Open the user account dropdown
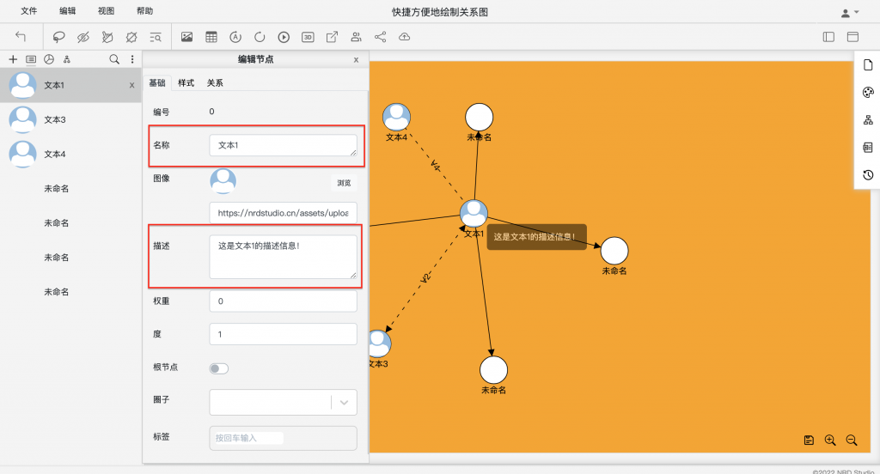The image size is (880, 474). (x=849, y=12)
